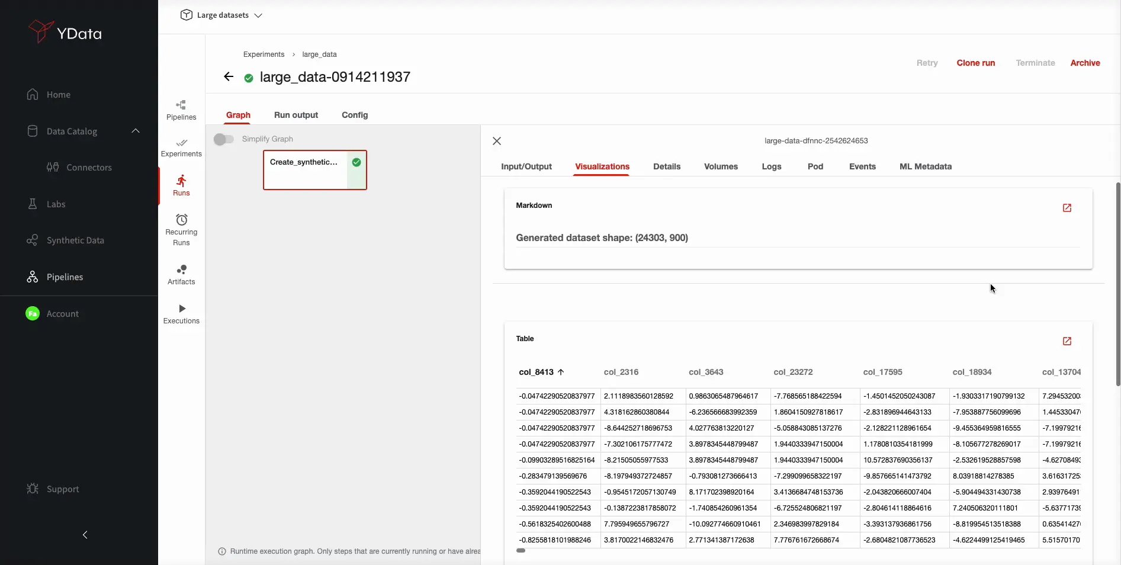Switch to the Config tab
1121x565 pixels.
355,115
